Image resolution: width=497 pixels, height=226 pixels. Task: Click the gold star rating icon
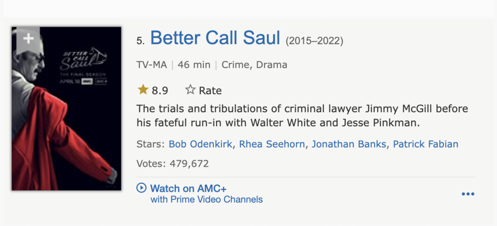143,90
